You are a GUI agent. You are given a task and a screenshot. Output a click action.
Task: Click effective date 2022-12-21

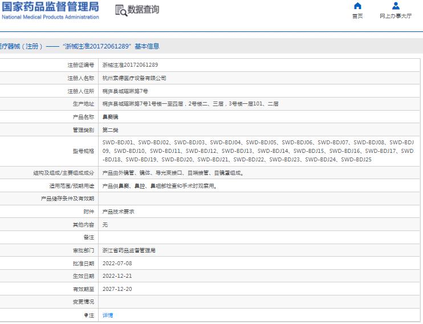(117, 276)
